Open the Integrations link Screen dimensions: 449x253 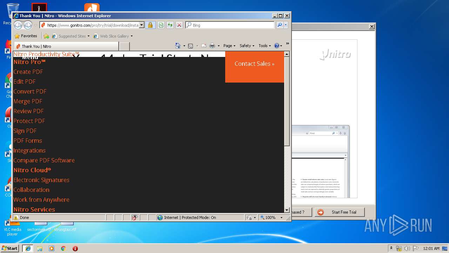(x=29, y=150)
